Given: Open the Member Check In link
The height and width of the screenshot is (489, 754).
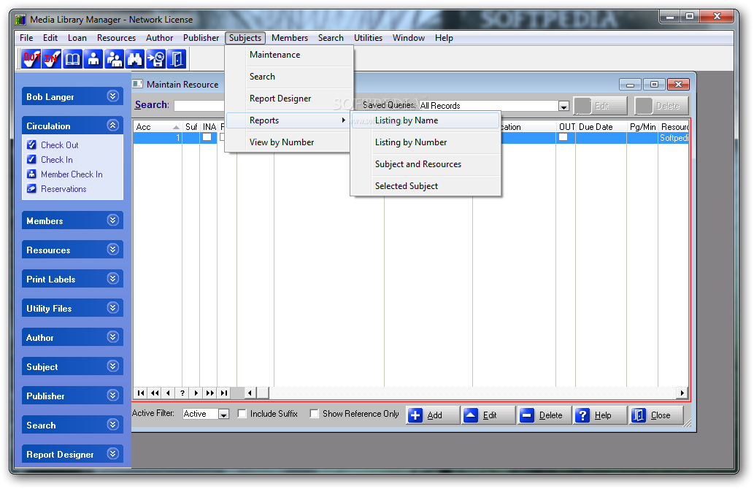Looking at the screenshot, I should pyautogui.click(x=72, y=174).
